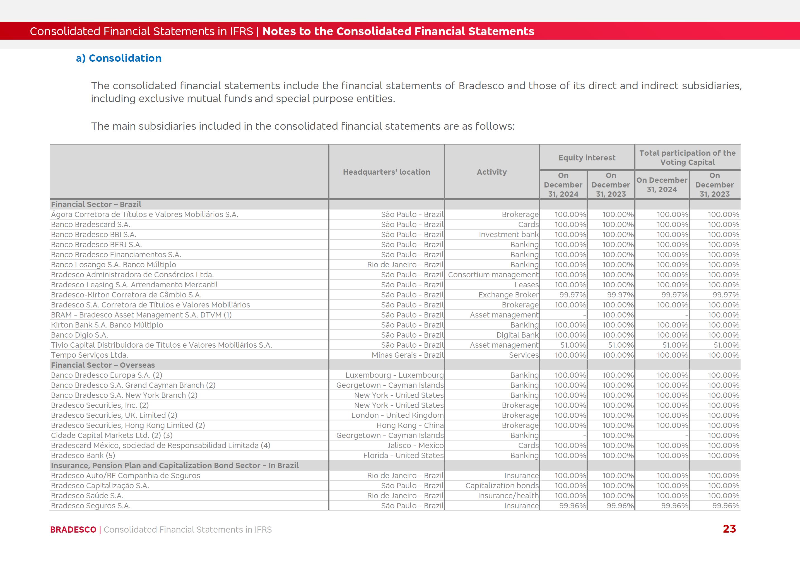
Task: Click 'Total participation of the Voting Capital' header
Action: tap(687, 157)
